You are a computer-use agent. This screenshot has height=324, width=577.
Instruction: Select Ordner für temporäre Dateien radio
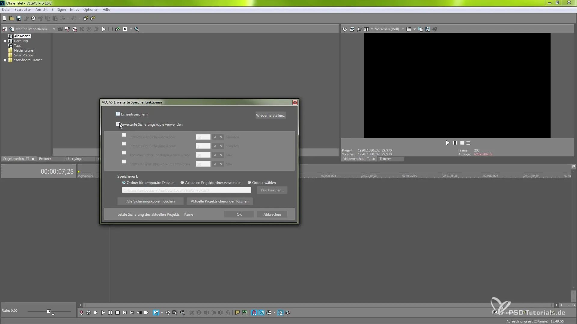pos(124,182)
